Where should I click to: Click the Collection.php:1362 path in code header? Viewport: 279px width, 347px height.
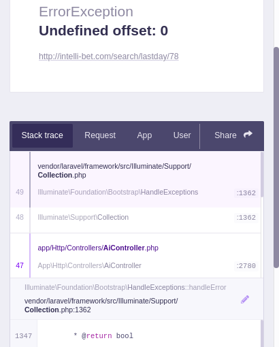coord(101,305)
